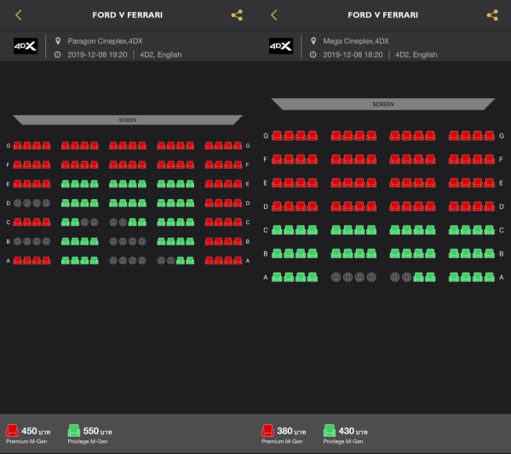Select rightmost red seat in Paragon row A

coord(238,261)
